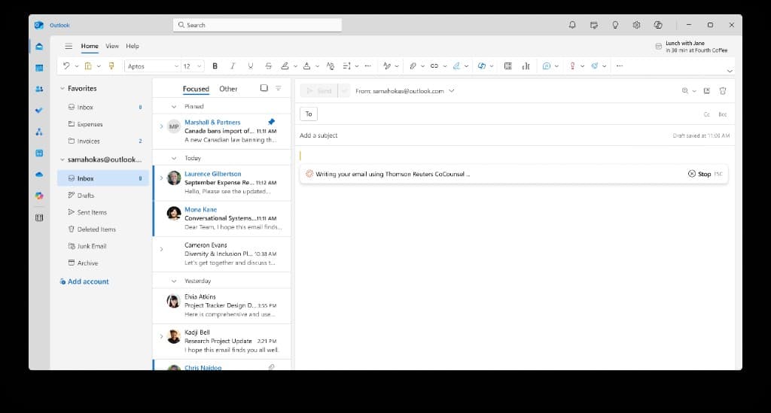
Task: Click the attach file paperclip icon
Action: point(413,65)
